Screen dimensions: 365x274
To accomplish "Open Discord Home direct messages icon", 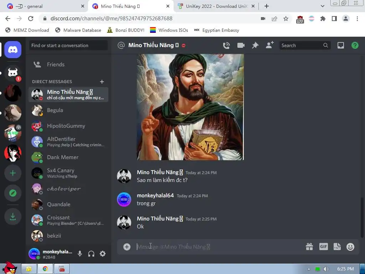I will tap(13, 50).
